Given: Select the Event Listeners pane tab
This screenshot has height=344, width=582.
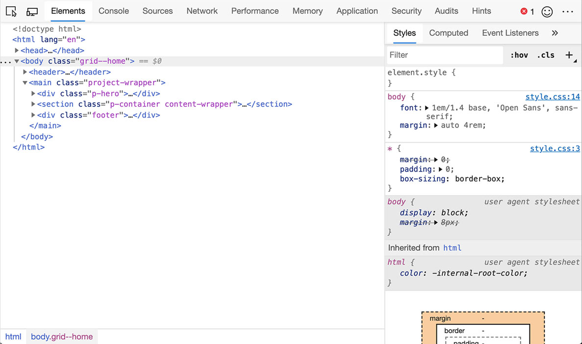Looking at the screenshot, I should [x=510, y=33].
